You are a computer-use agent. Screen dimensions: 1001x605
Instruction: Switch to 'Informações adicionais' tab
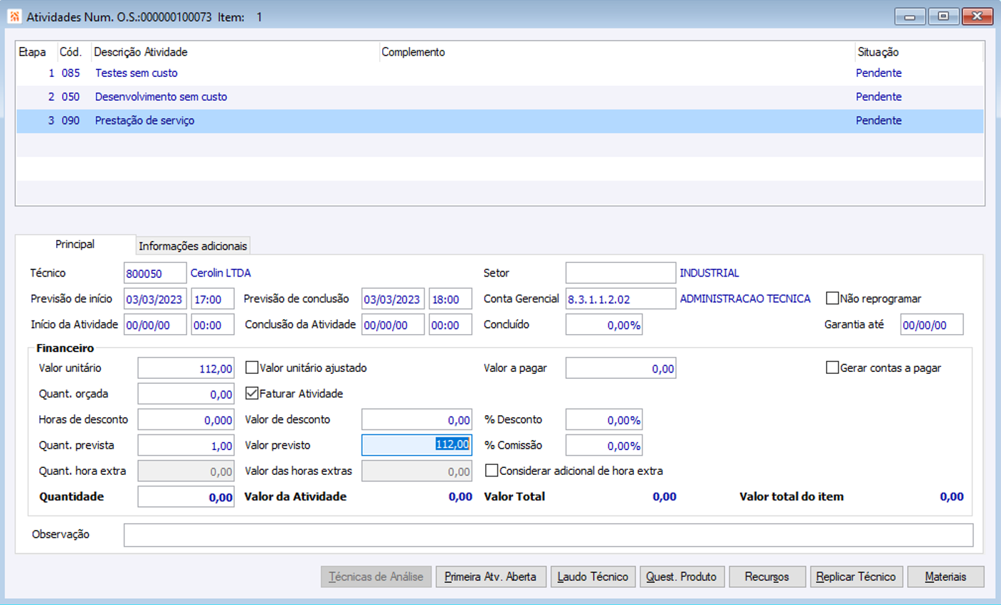pyautogui.click(x=192, y=246)
